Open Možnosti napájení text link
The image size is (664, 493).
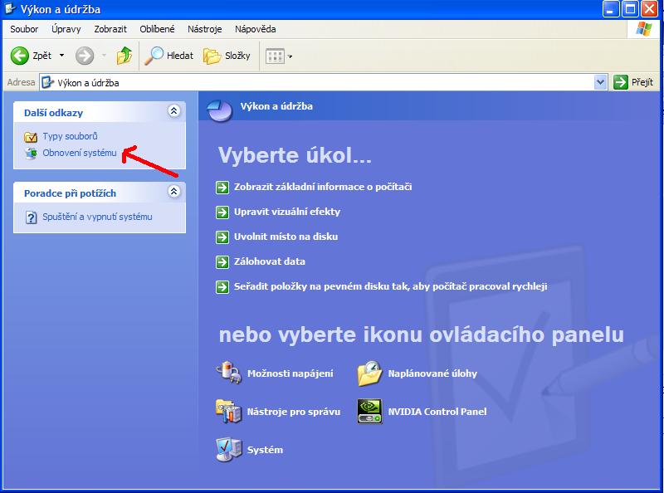pos(290,373)
